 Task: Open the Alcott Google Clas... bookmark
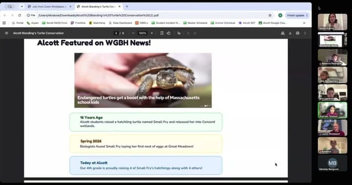point(272,23)
